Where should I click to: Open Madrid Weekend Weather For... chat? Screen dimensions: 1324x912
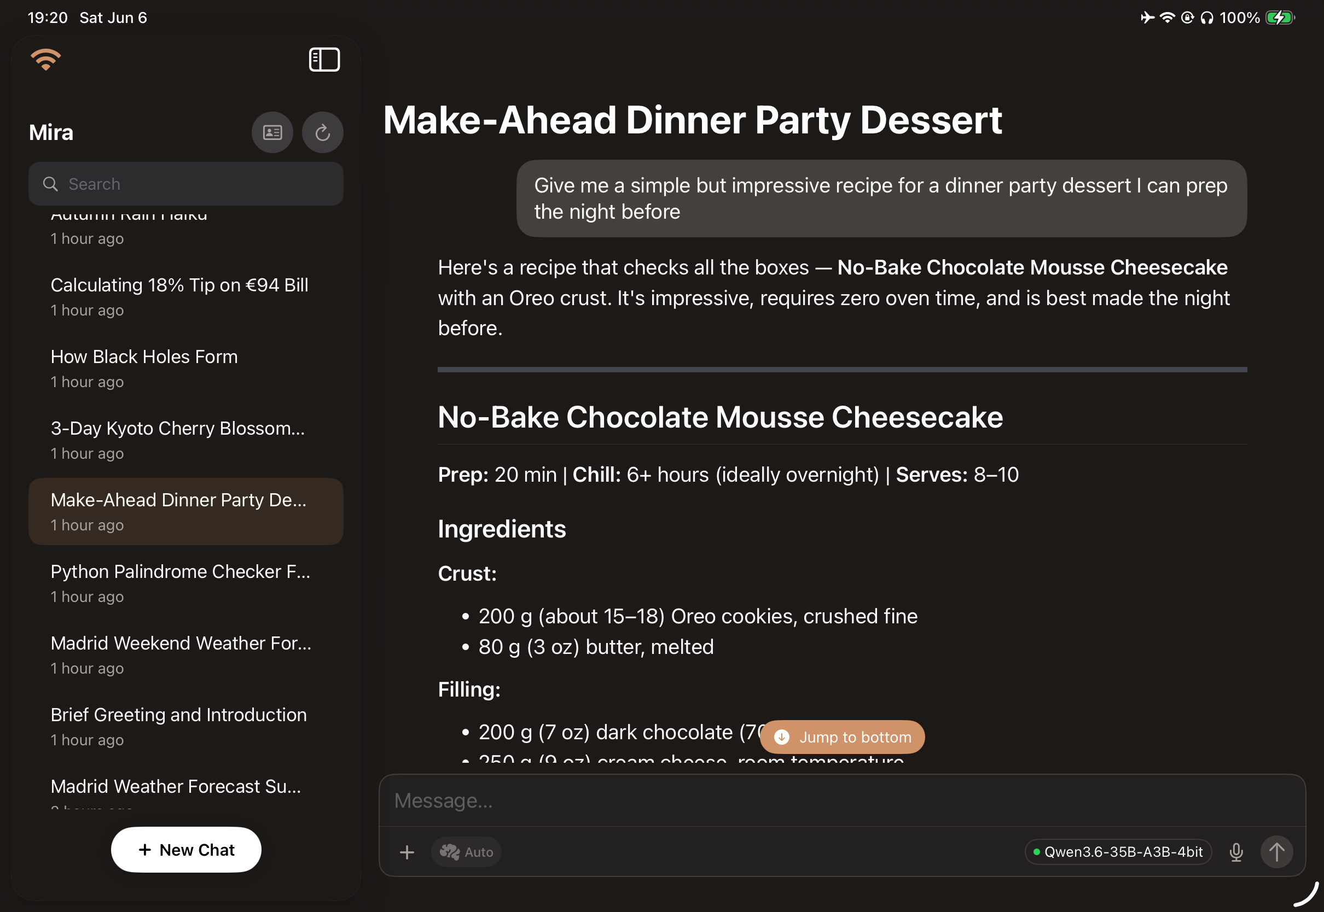pyautogui.click(x=186, y=654)
